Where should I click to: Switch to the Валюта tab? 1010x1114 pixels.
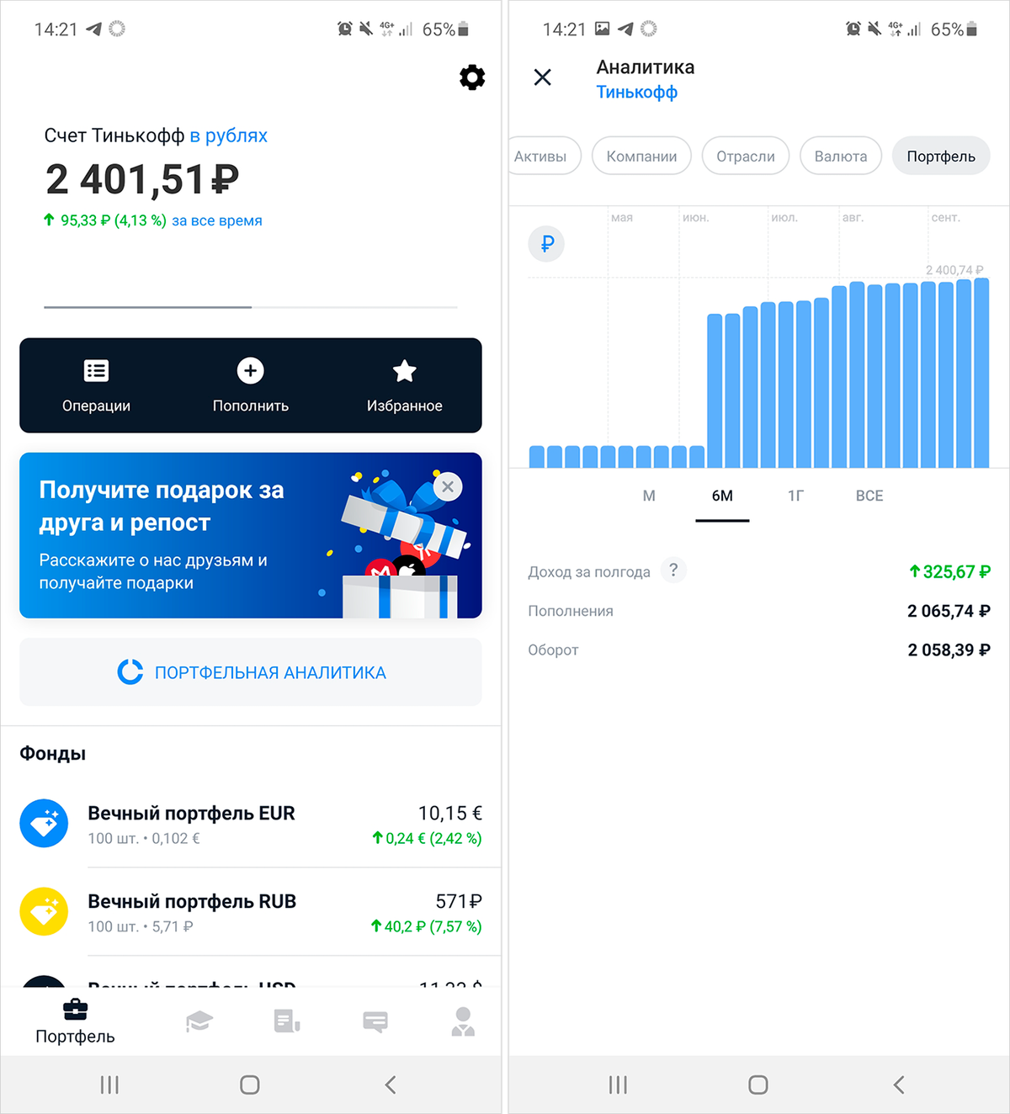(x=841, y=156)
